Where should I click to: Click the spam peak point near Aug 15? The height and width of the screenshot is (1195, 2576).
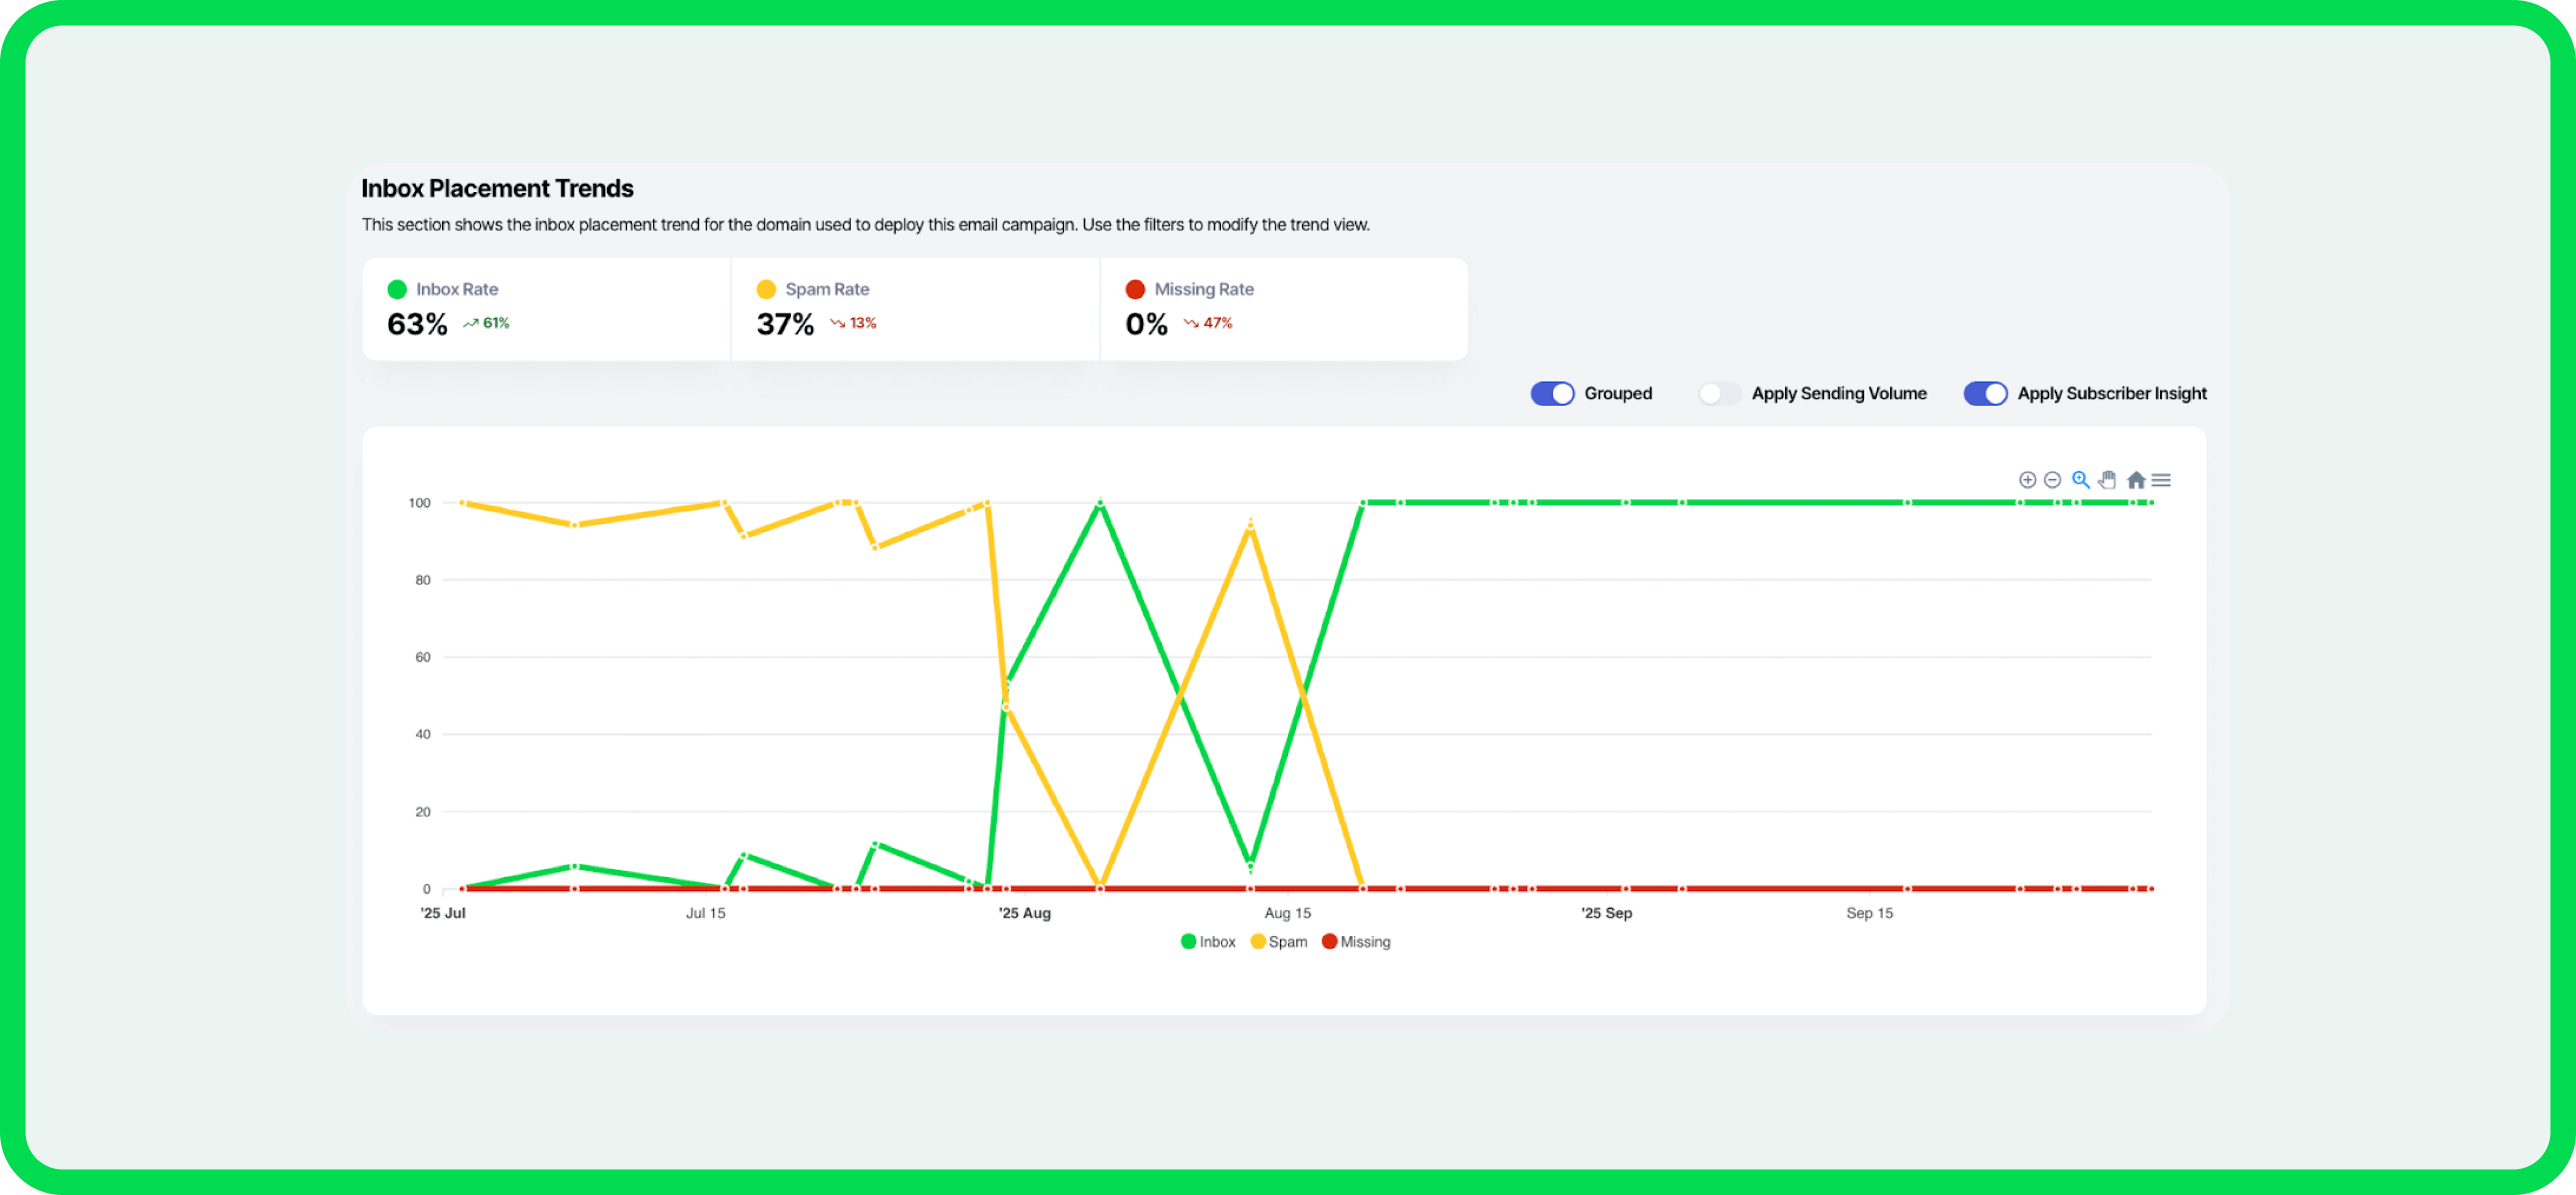coord(1250,524)
